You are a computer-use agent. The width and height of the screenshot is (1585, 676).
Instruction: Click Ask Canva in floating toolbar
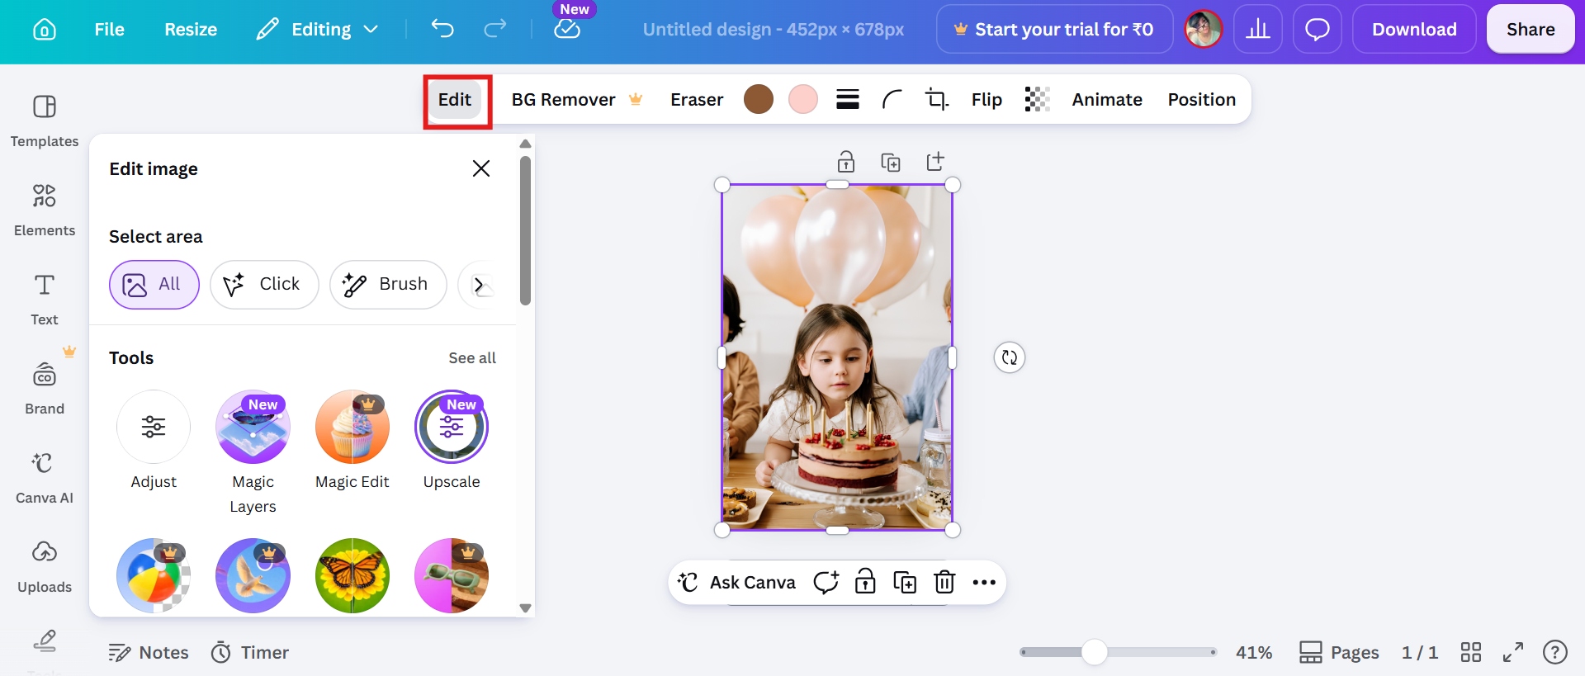tap(736, 583)
